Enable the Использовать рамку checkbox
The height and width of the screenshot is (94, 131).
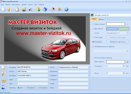(x=93, y=58)
